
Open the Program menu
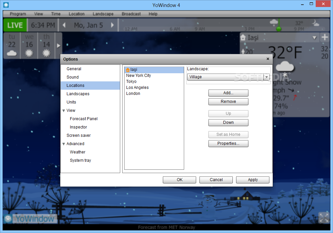pos(18,14)
